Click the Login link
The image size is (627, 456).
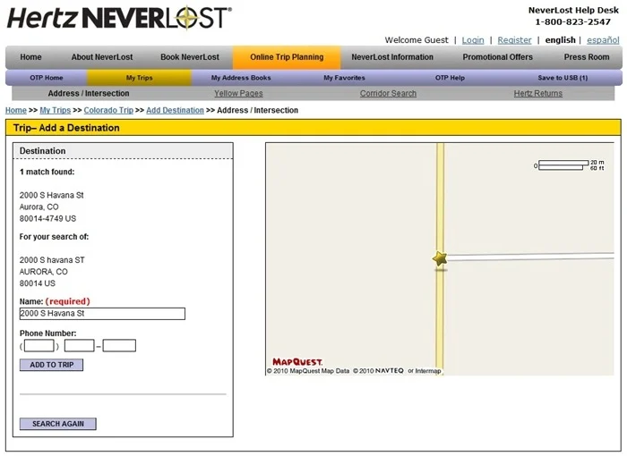[473, 40]
